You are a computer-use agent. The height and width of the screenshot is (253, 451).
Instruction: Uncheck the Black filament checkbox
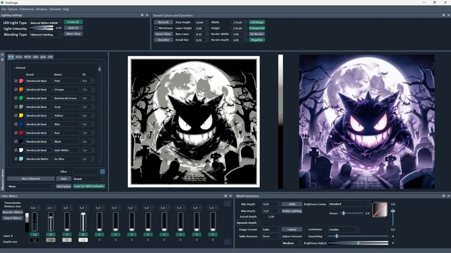tap(16, 142)
